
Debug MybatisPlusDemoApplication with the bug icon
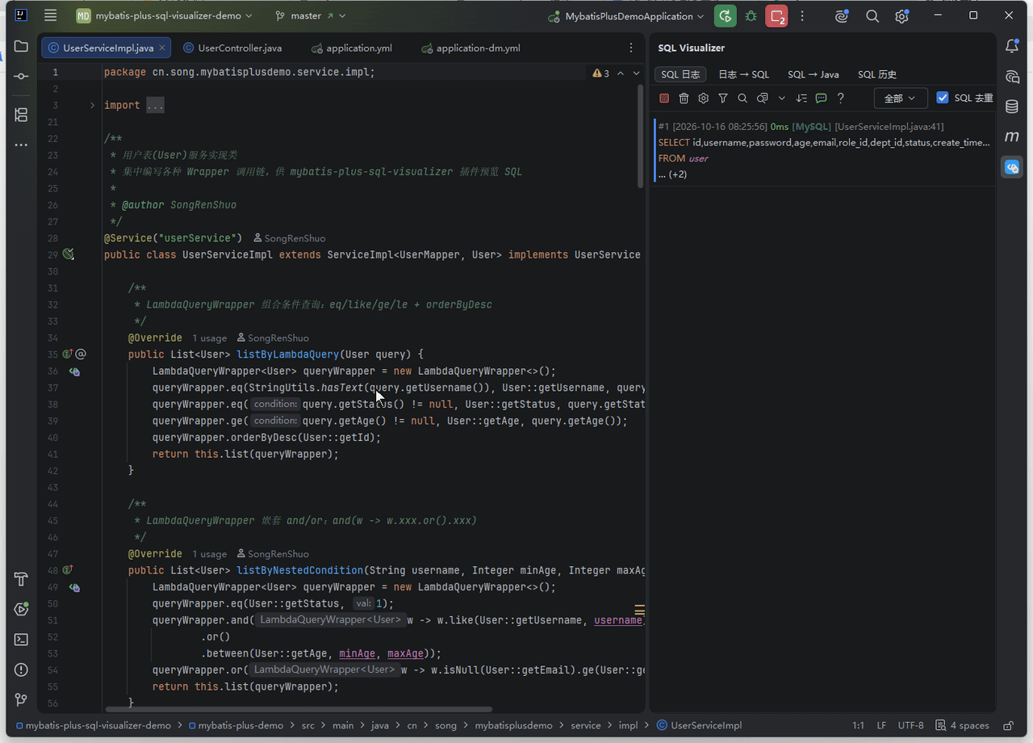click(751, 16)
